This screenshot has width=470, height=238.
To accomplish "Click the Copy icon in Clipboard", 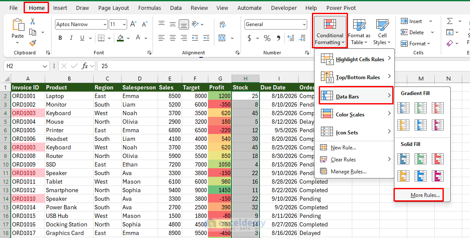I will click(33, 32).
